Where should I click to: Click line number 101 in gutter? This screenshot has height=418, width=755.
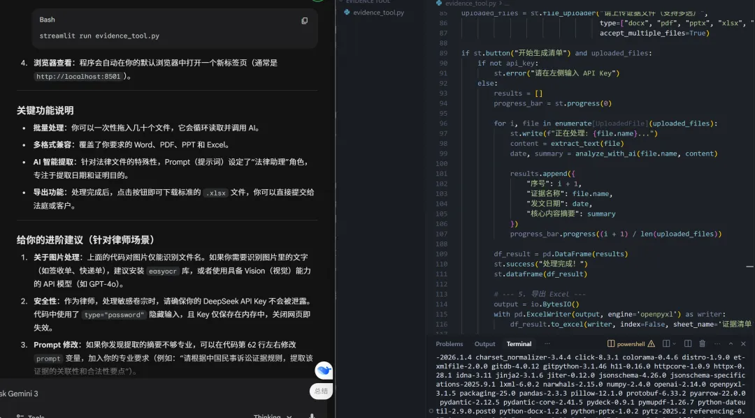click(441, 174)
